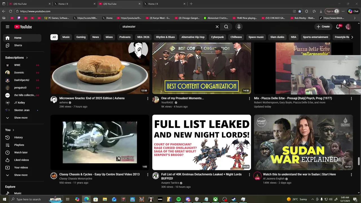Select the Cyberpunk filter chip

[x=217, y=37]
